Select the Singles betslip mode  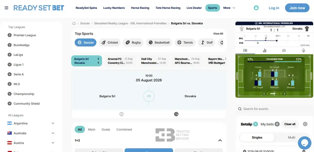point(257,137)
